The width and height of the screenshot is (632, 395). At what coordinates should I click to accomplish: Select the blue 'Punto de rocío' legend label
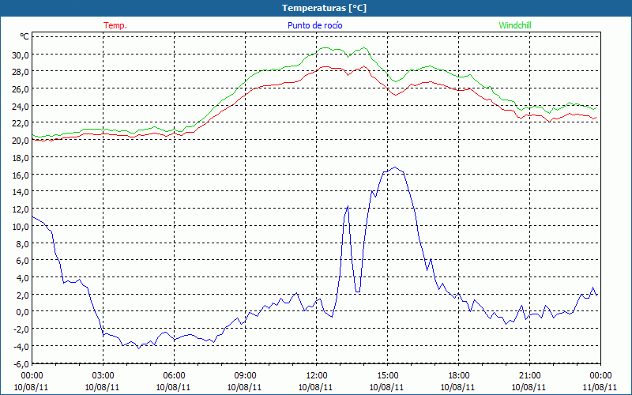click(314, 25)
